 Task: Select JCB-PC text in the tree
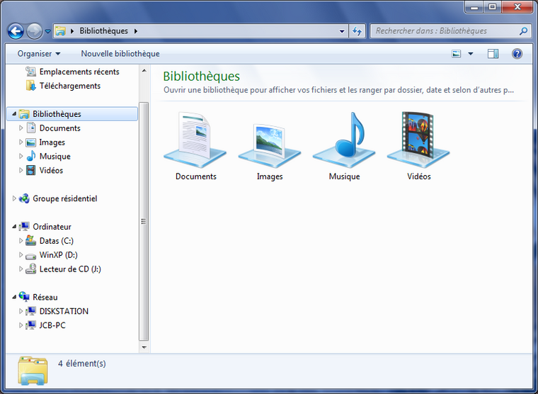(x=52, y=325)
